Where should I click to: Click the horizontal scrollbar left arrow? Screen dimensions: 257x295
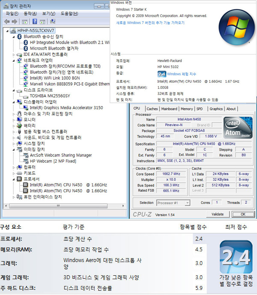6,206
